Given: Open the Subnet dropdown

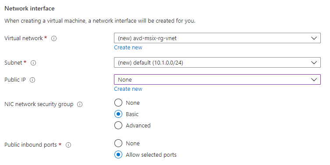Looking at the screenshot, I should pyautogui.click(x=217, y=62).
